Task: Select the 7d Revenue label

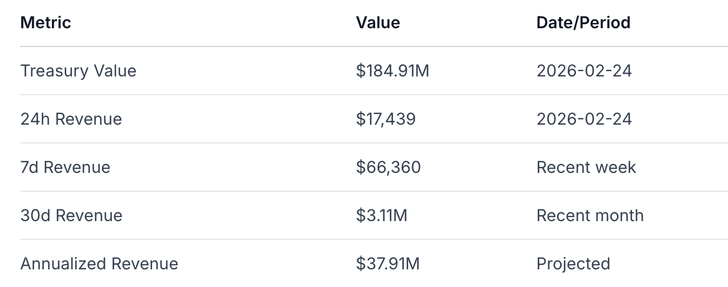Action: (x=65, y=168)
